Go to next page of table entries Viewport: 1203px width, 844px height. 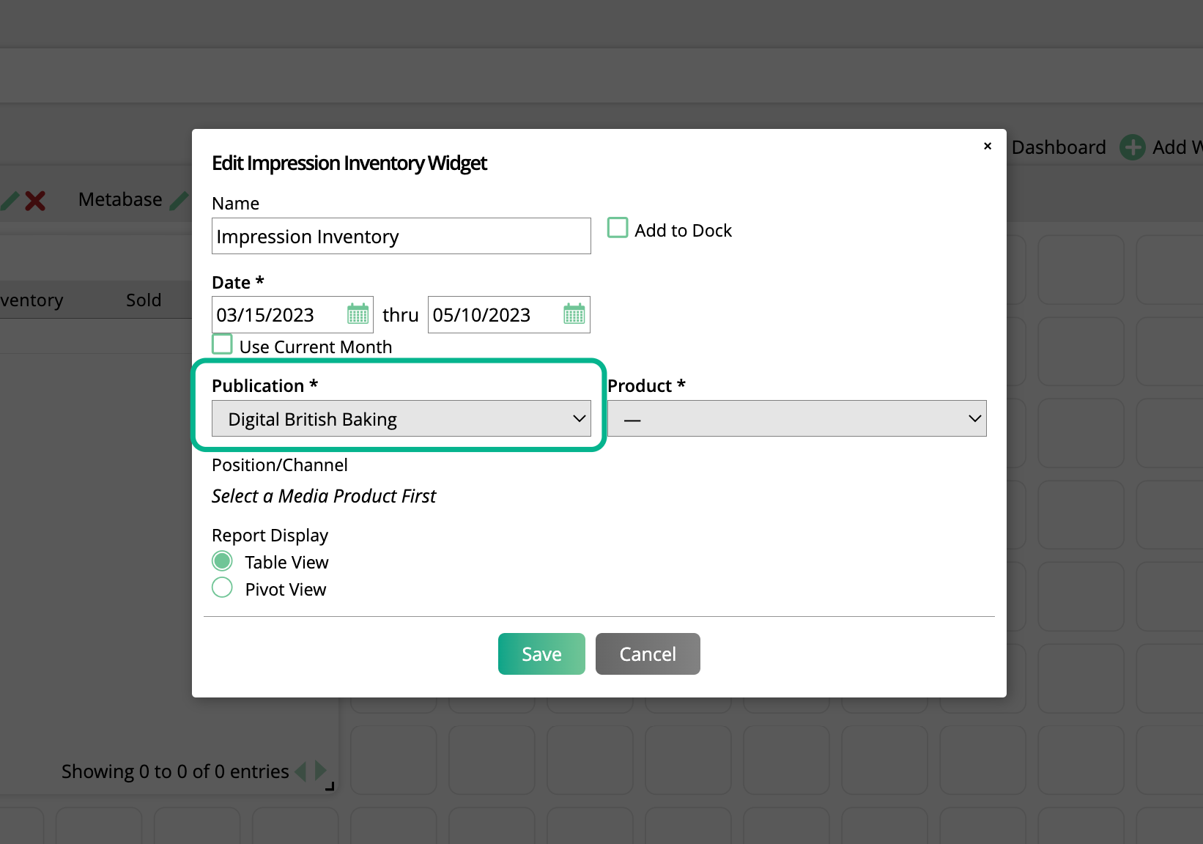321,771
